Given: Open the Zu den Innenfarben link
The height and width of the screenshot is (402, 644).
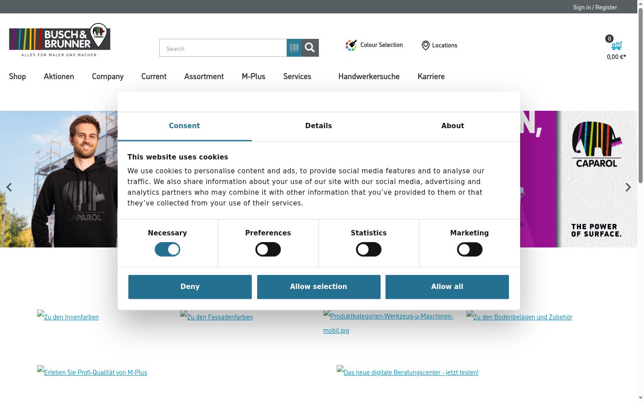Looking at the screenshot, I should tap(68, 316).
